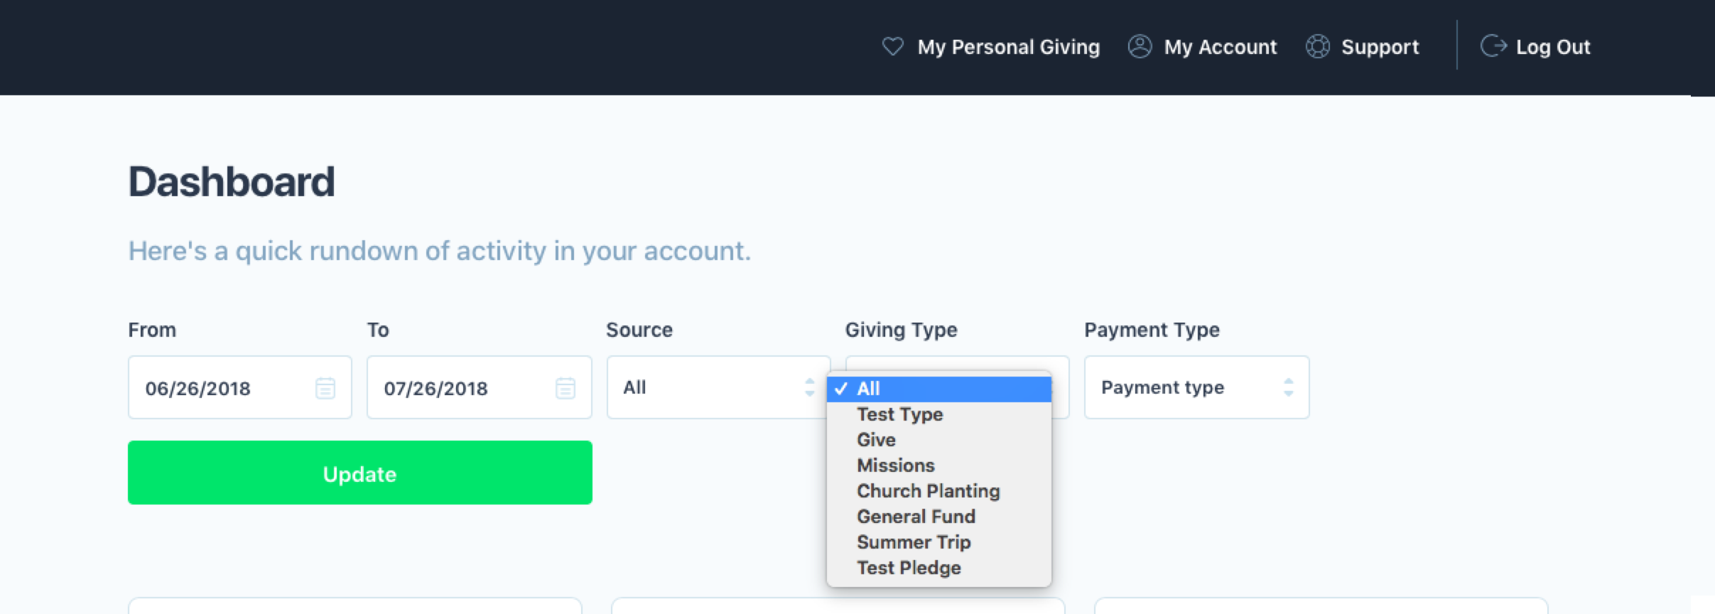Choose Test Type from Giving Type list
Viewport: 1715px width, 614px height.
point(899,414)
